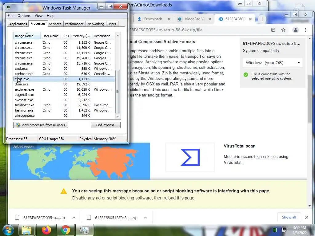This screenshot has width=315, height=236.
Task: Sort by Memory column header
Action: (81, 36)
